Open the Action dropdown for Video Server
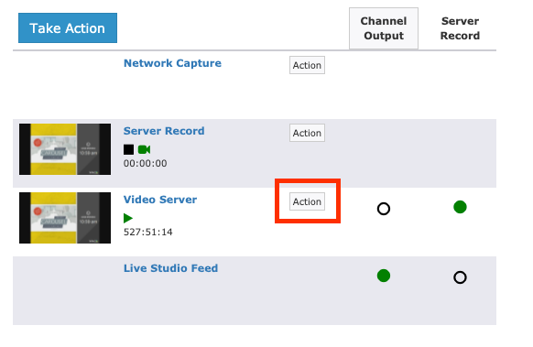Viewport: 533px width, 347px height. pyautogui.click(x=307, y=201)
